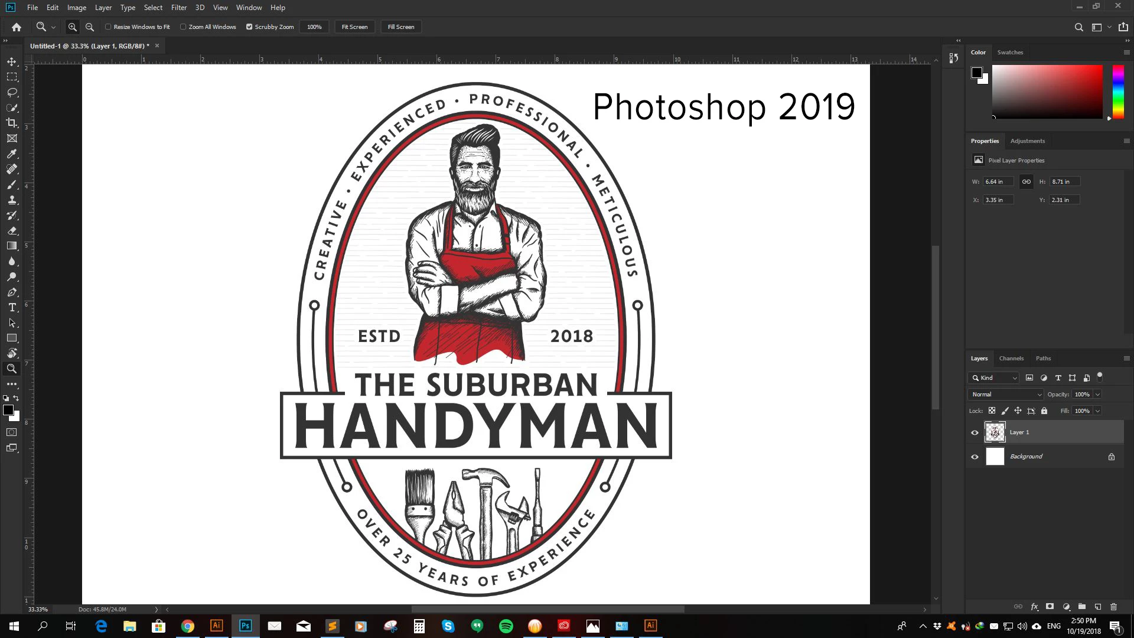This screenshot has height=638, width=1134.
Task: Expand the layer Opacity slider arrow
Action: [1097, 395]
